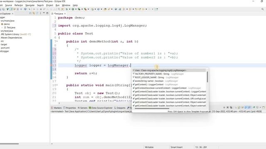Open the Refactor menu
266x149 pixels.
coord(19,5)
